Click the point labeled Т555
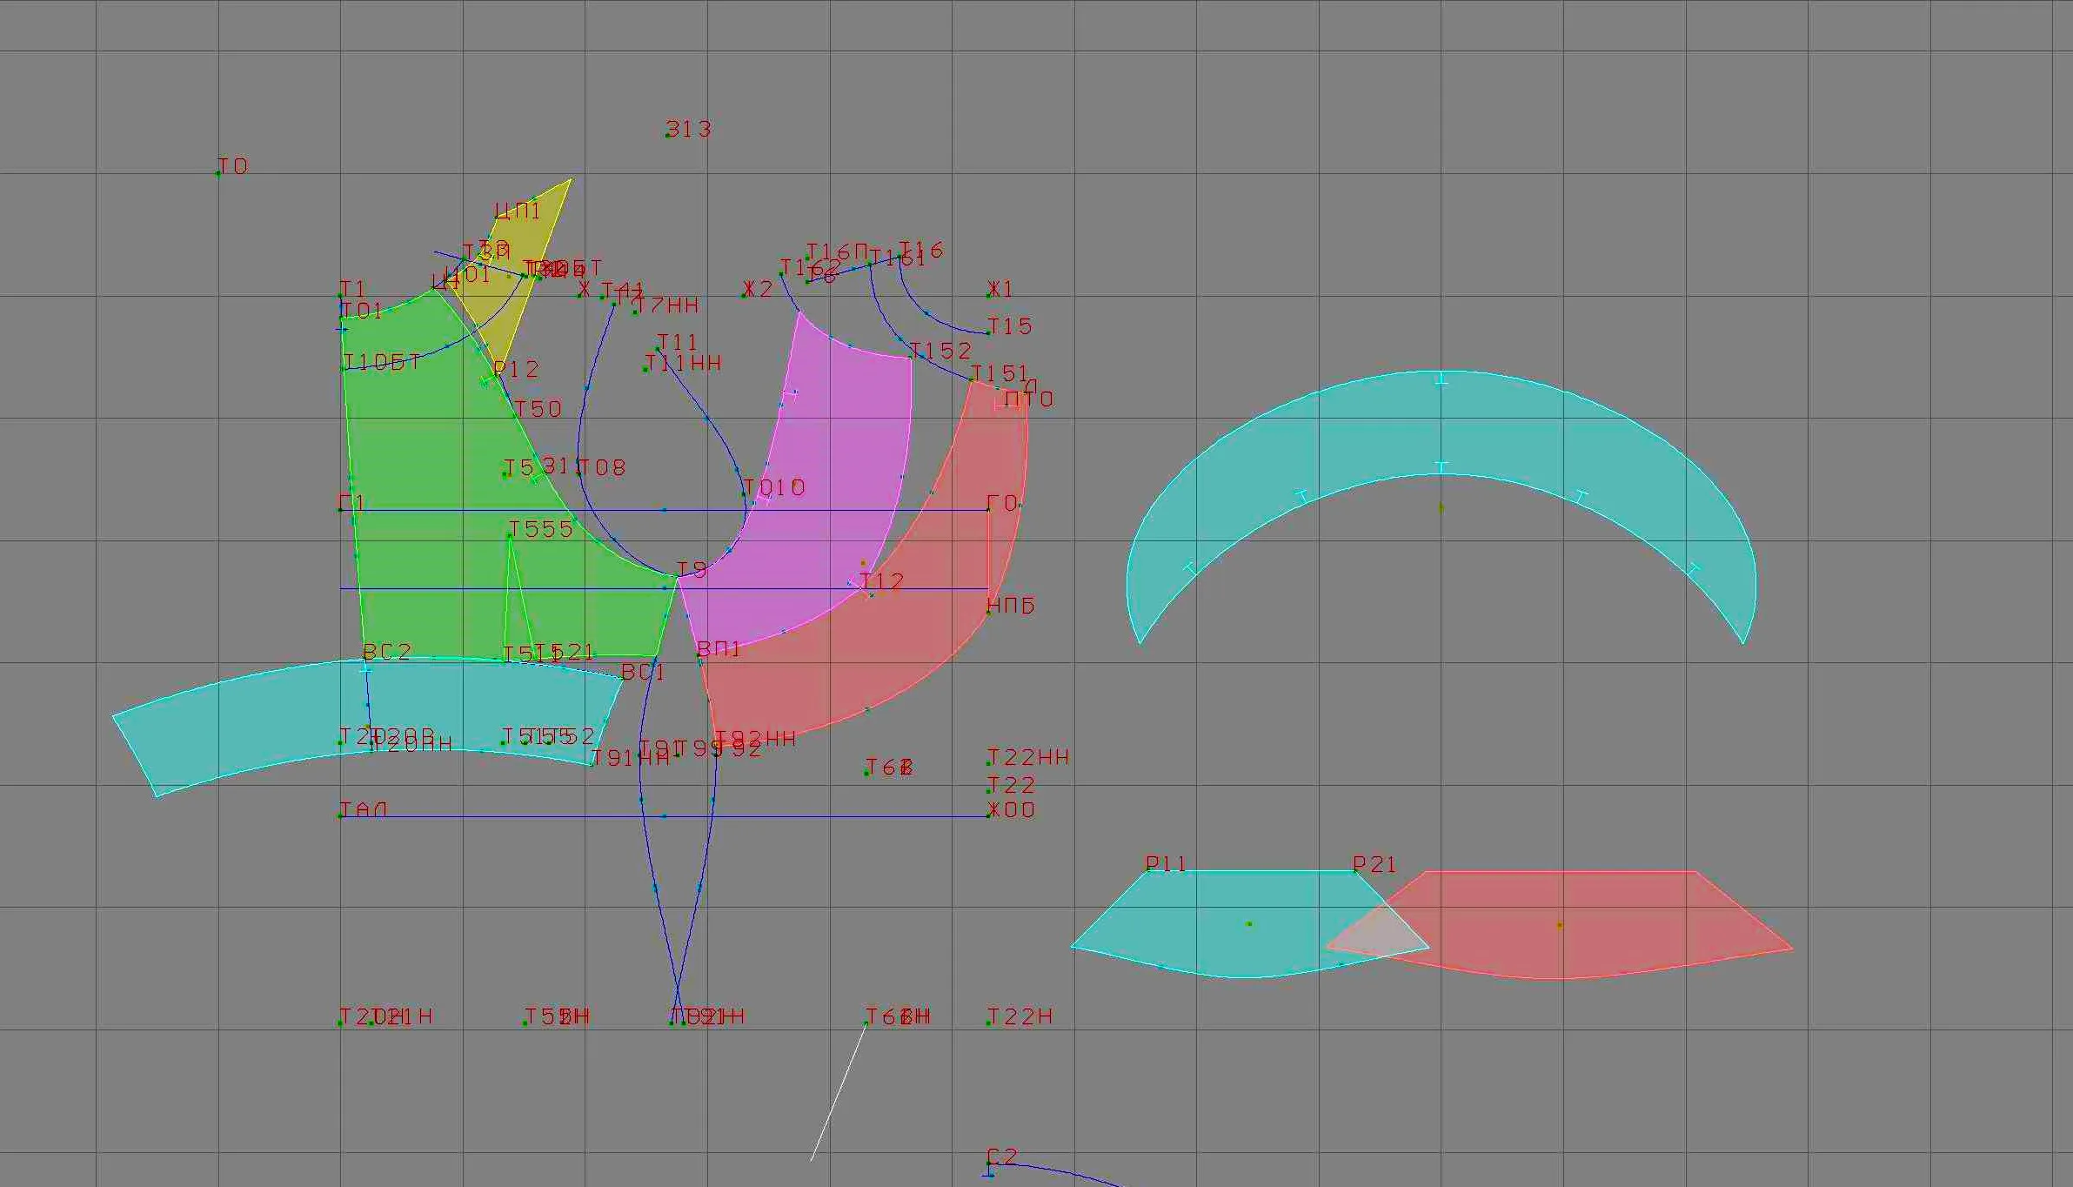 [x=510, y=536]
